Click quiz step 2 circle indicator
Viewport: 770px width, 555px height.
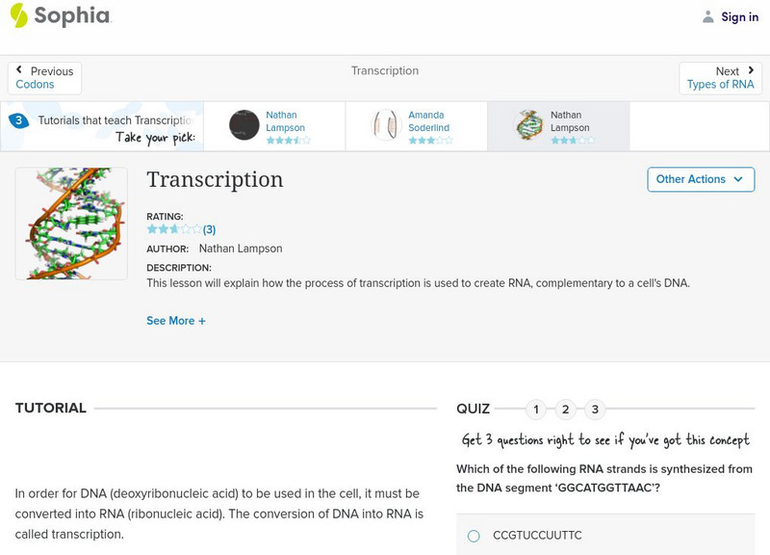566,410
